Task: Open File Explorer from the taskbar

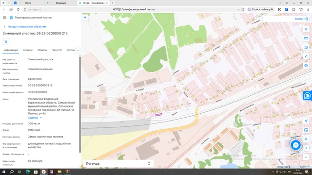Action: coord(59,172)
